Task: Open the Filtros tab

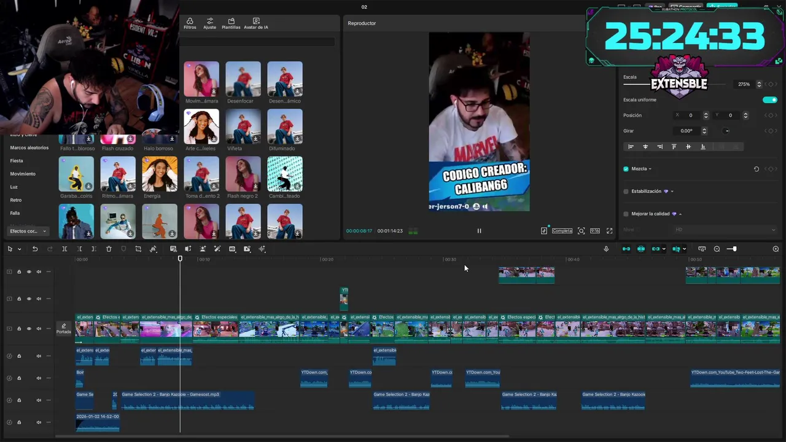Action: point(190,23)
